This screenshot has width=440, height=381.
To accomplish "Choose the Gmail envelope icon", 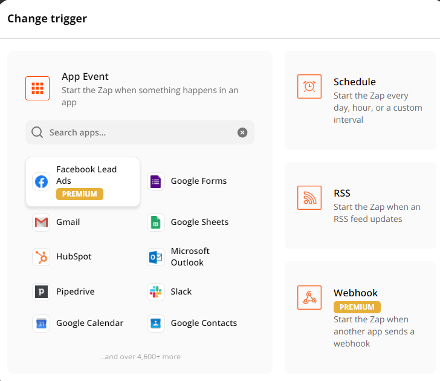I will pos(41,222).
